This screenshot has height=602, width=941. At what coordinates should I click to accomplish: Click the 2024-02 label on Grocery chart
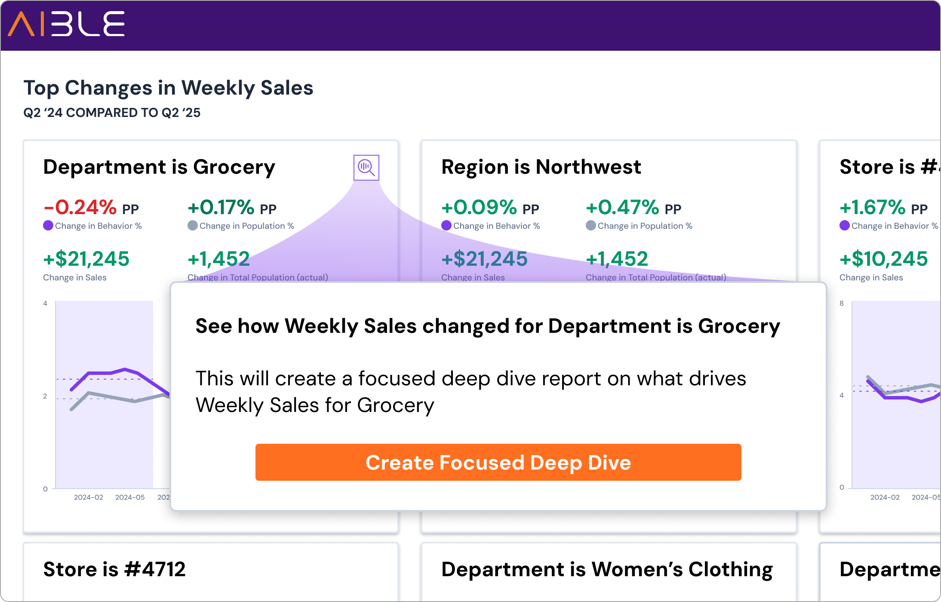tap(89, 498)
